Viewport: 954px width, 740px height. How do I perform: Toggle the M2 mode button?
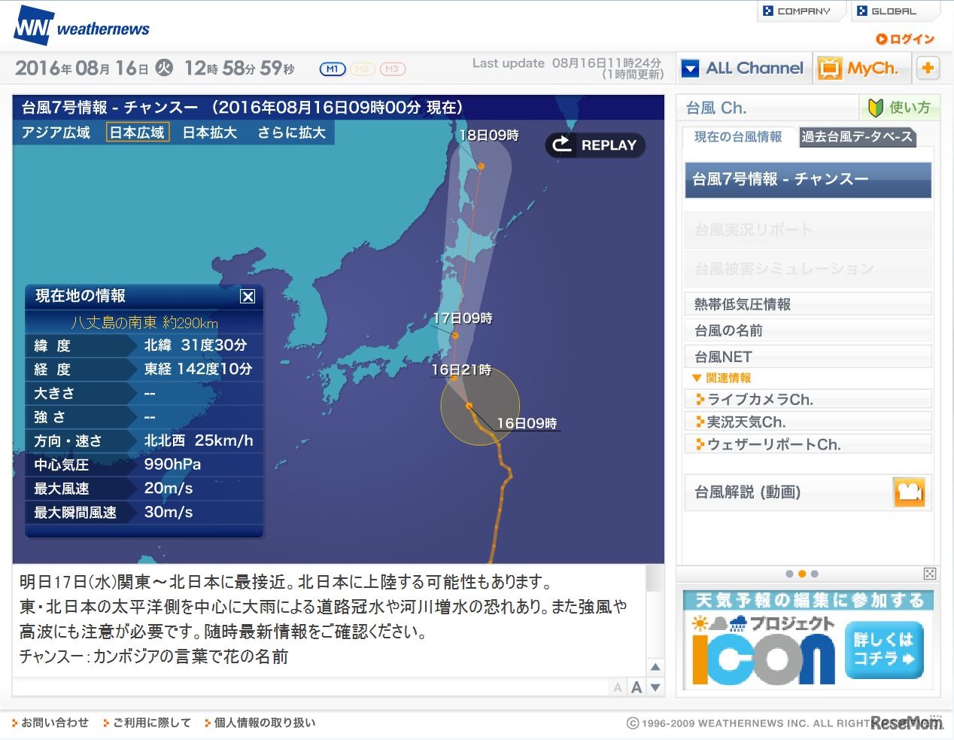click(362, 69)
